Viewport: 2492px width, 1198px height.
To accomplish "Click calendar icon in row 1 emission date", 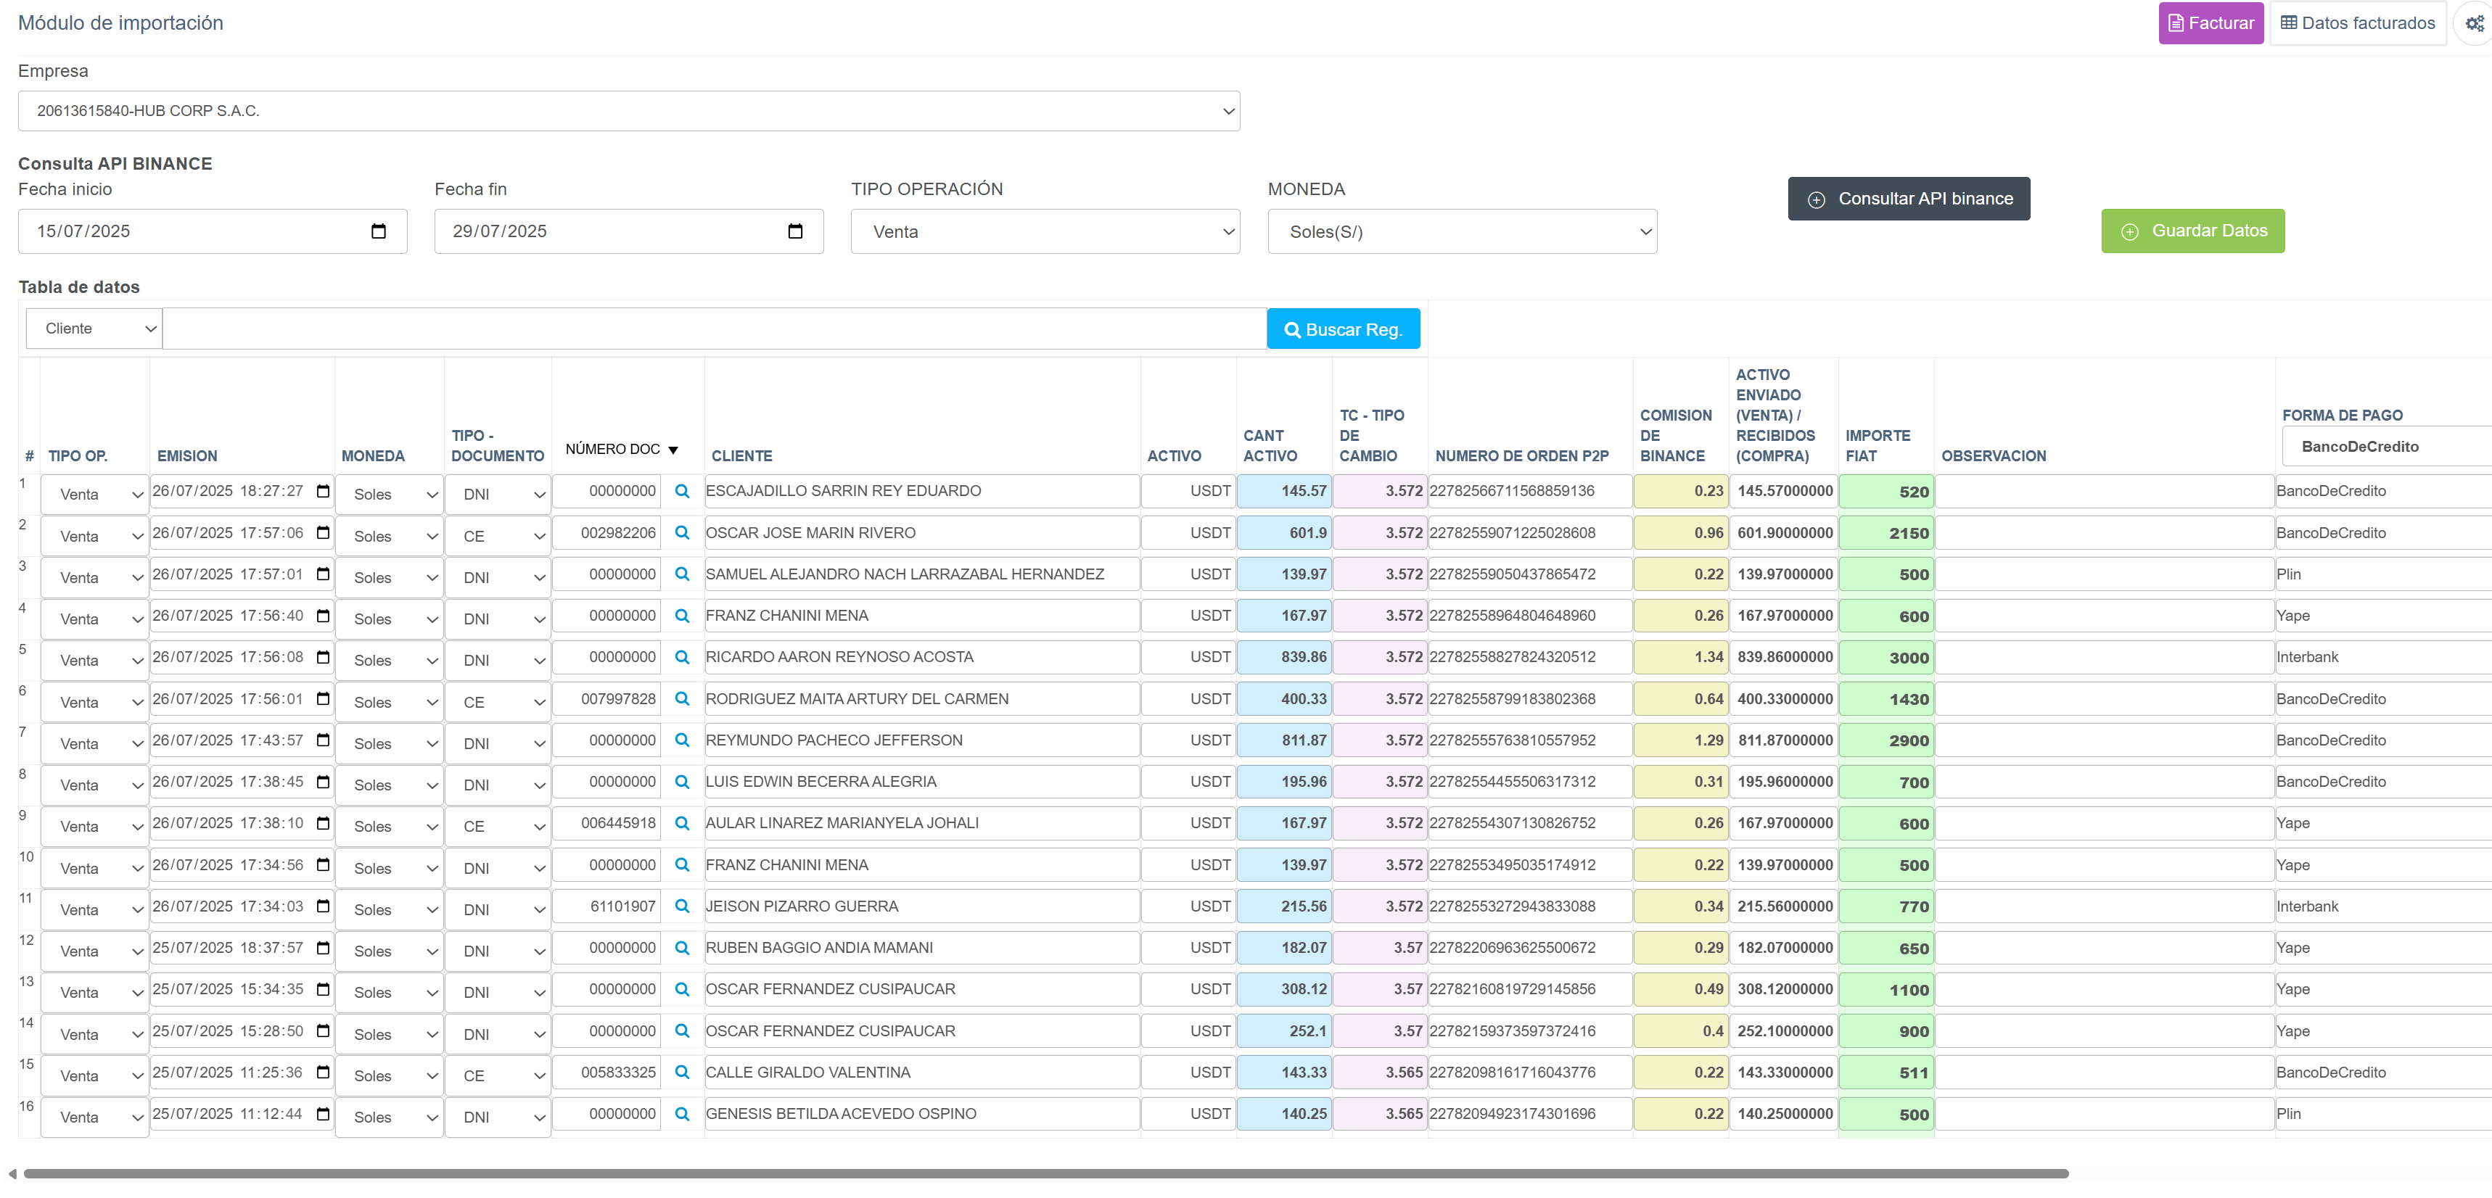I will point(323,491).
